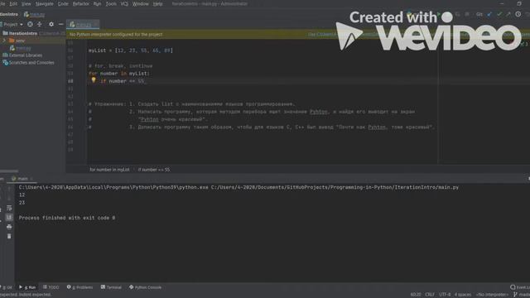Open the Project view dropdown
Image resolution: width=530 pixels, height=298 pixels.
coord(12,24)
